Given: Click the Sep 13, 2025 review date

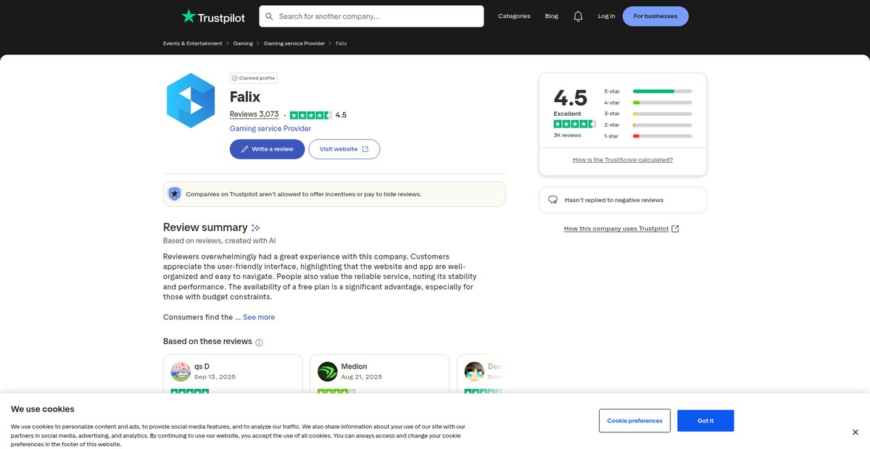Looking at the screenshot, I should point(215,377).
